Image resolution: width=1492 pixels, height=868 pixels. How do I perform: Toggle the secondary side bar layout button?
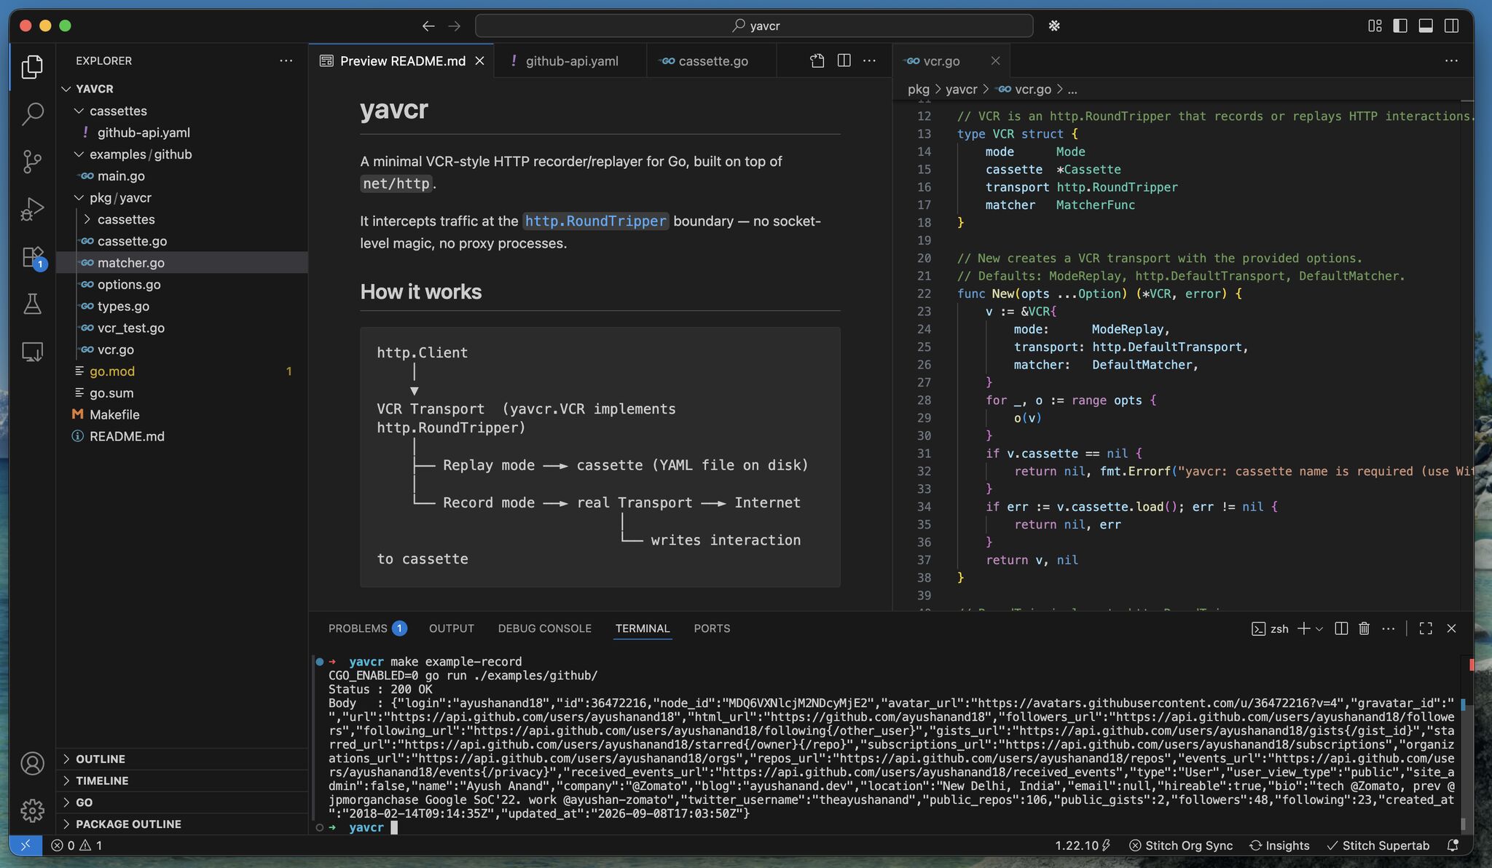coord(1451,25)
